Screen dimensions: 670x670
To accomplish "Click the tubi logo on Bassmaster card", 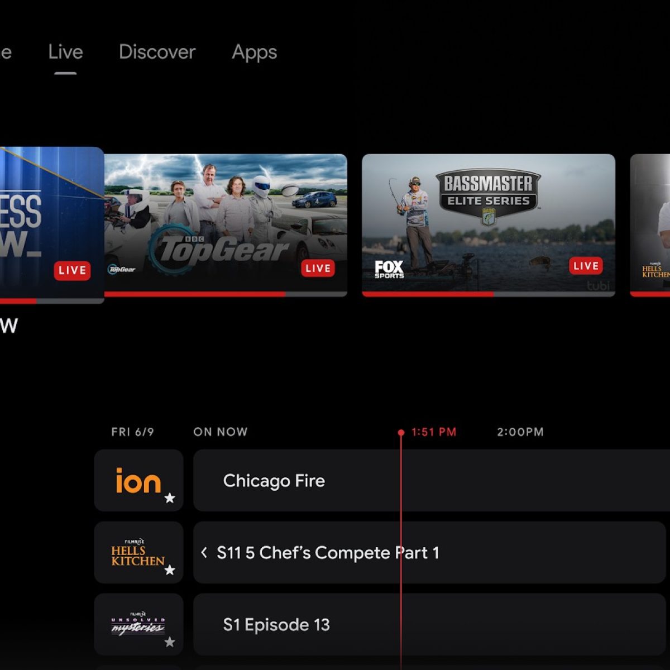I will (x=597, y=286).
